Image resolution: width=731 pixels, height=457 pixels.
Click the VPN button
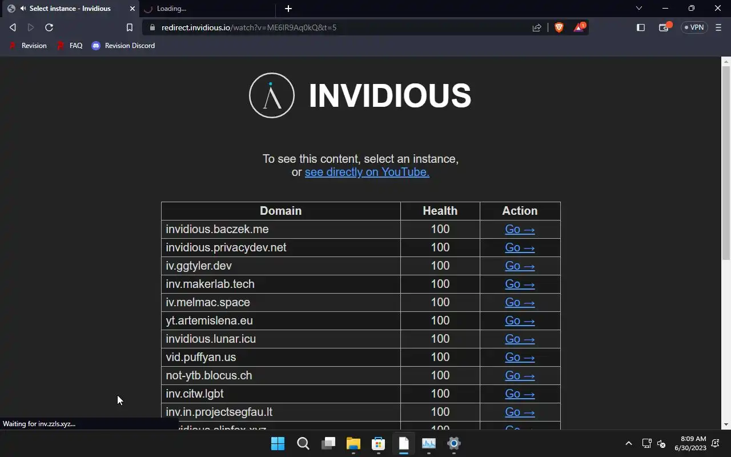tap(694, 27)
